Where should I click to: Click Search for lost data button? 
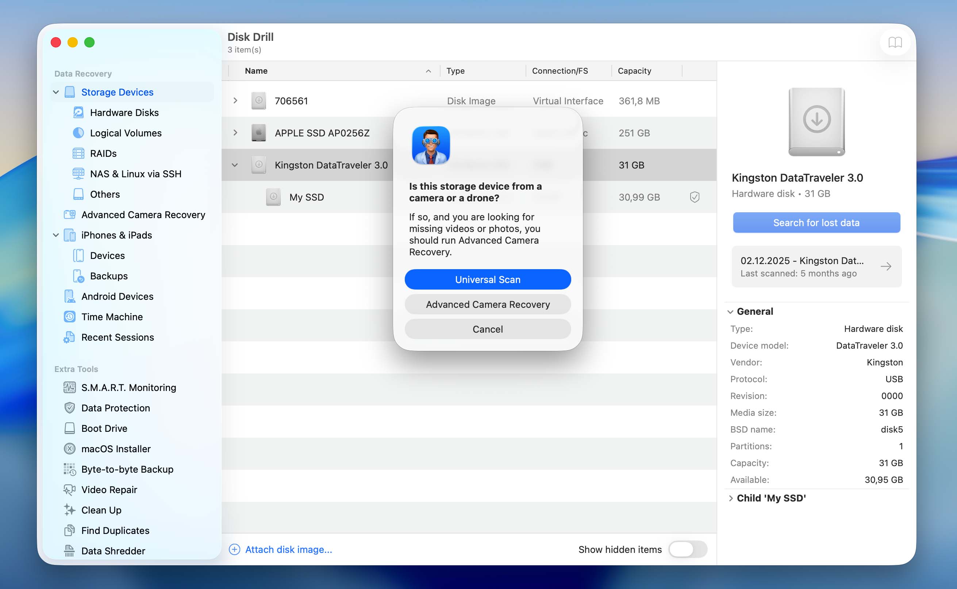click(x=816, y=222)
